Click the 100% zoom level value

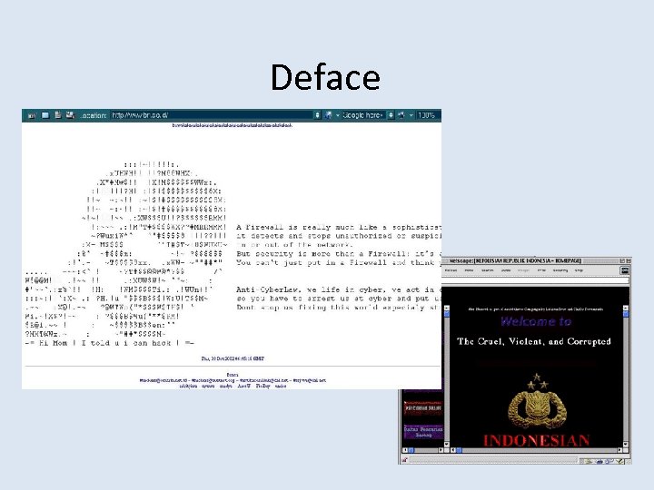click(426, 115)
